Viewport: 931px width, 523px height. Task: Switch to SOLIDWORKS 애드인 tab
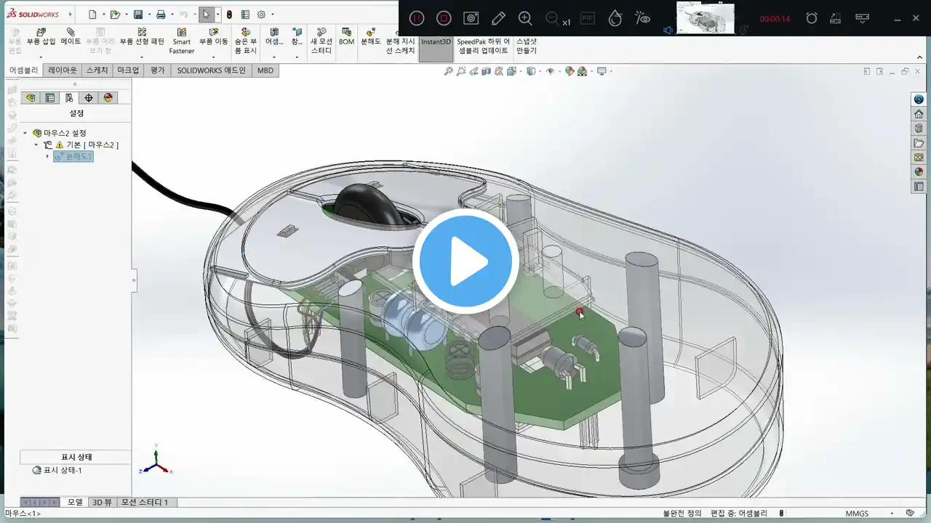pyautogui.click(x=212, y=70)
